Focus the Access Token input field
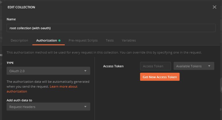Image resolution: width=222 pixels, height=120 pixels. pyautogui.click(x=155, y=66)
